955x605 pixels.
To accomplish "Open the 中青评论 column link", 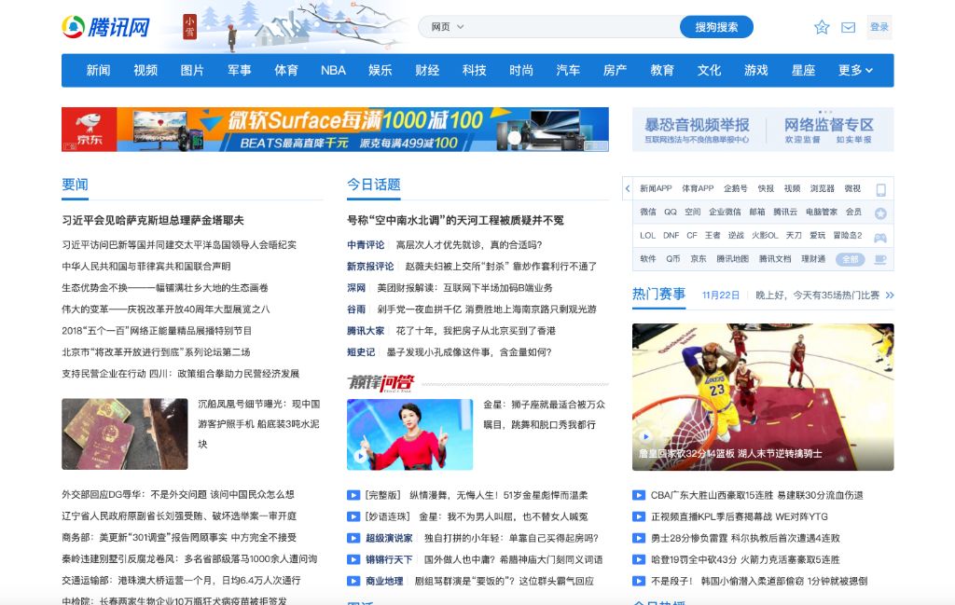I will [x=366, y=244].
